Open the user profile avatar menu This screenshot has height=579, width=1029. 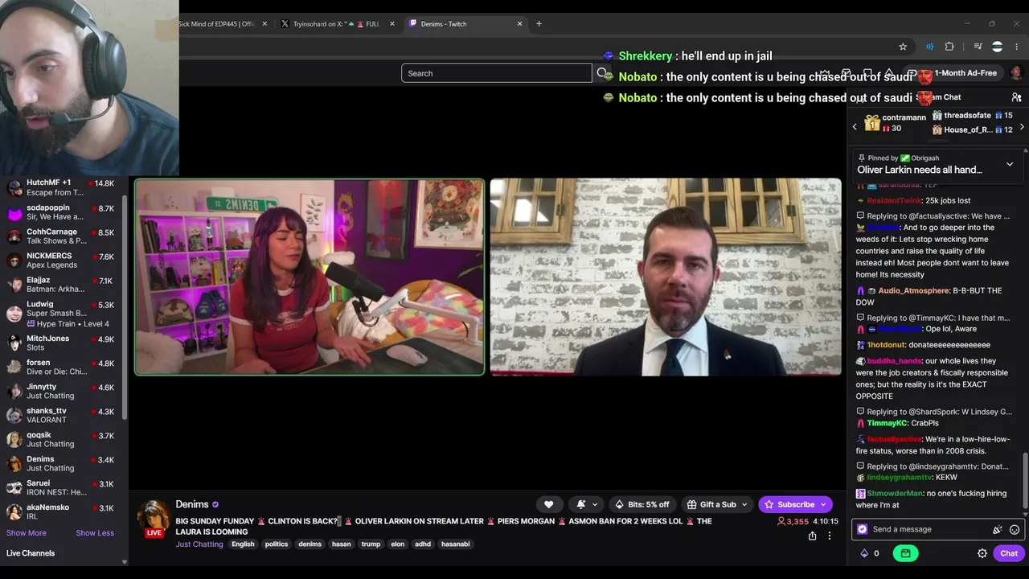[x=1016, y=73]
